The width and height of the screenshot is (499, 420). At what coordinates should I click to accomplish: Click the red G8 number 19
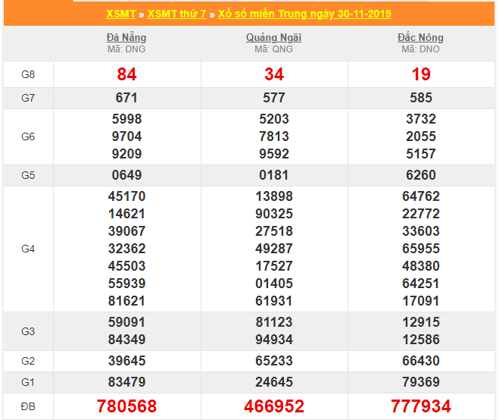420,74
